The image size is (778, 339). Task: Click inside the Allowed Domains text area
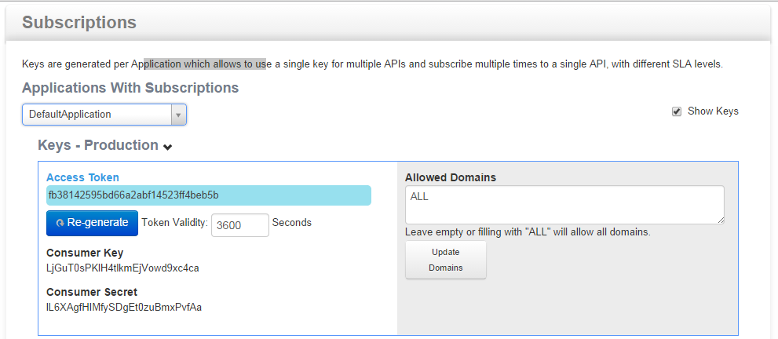[x=564, y=204]
